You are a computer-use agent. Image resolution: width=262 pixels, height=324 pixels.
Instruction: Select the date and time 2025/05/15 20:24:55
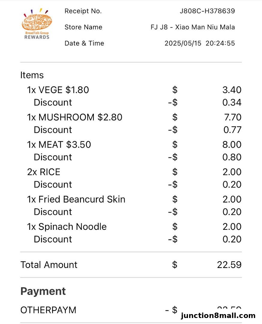click(200, 43)
